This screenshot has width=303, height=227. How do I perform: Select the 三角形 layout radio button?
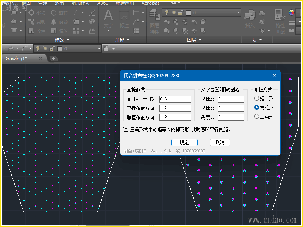point(257,117)
